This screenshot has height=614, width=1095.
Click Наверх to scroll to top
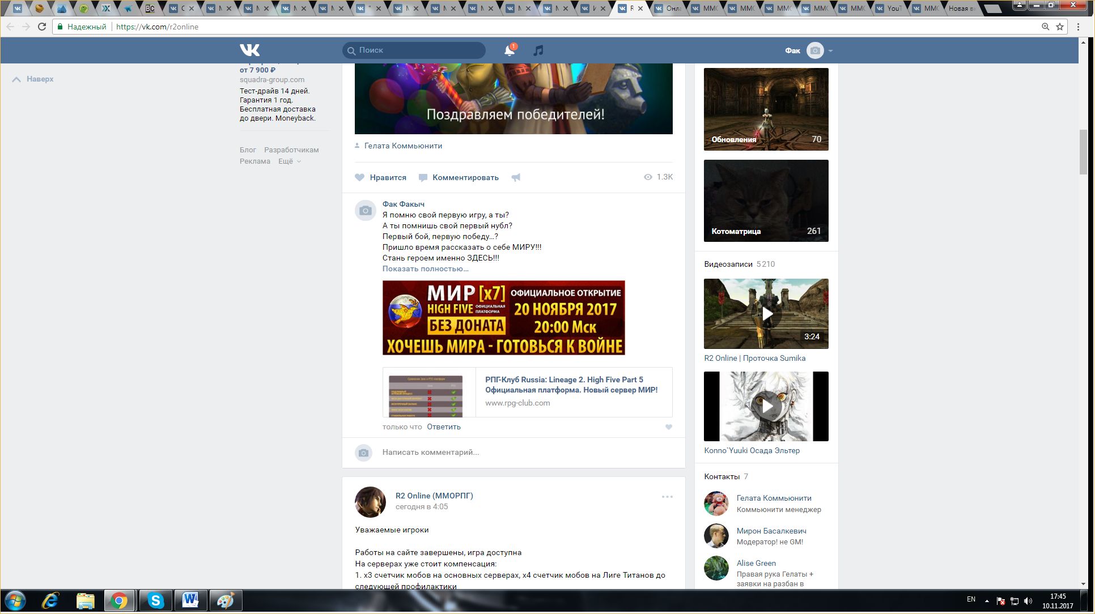click(33, 79)
